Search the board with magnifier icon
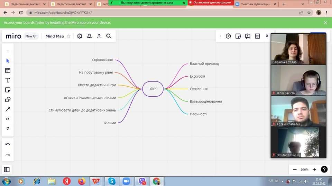332x186 pixels. (109, 36)
